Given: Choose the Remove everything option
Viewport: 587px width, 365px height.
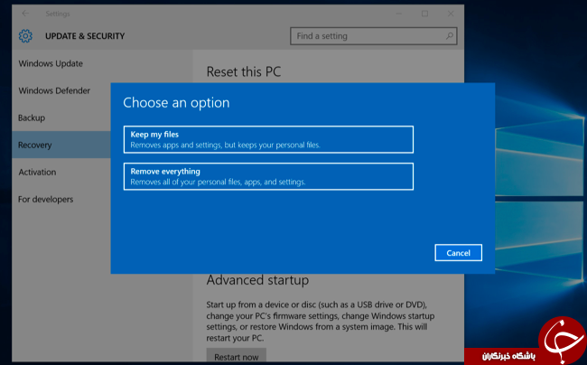Looking at the screenshot, I should click(268, 176).
